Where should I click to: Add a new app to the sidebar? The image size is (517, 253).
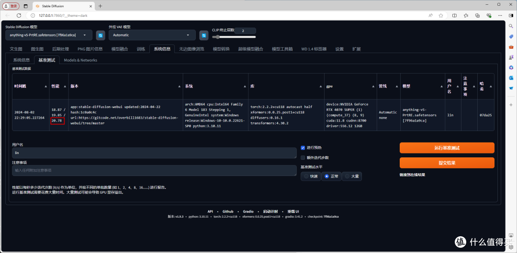coord(511,104)
